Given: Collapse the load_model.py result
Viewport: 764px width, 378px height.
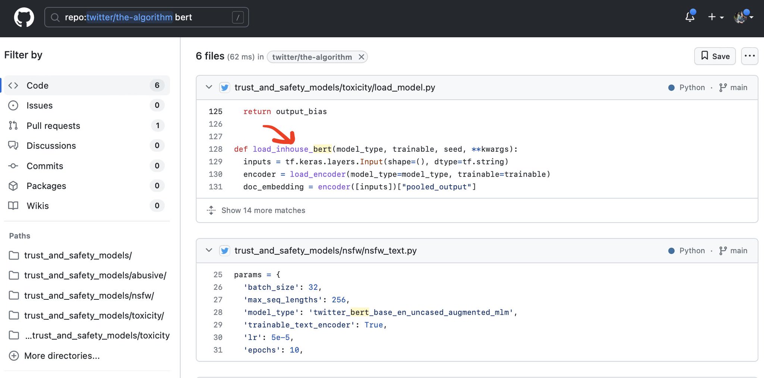Looking at the screenshot, I should point(209,87).
